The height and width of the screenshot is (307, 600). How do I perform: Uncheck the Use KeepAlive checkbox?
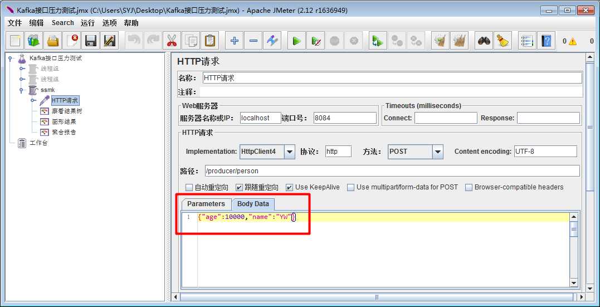[290, 187]
